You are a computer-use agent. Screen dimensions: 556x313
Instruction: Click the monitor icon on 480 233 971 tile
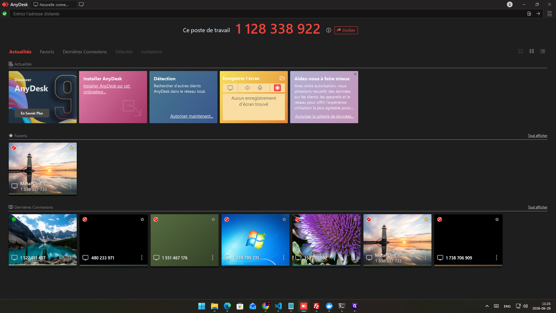[85, 258]
